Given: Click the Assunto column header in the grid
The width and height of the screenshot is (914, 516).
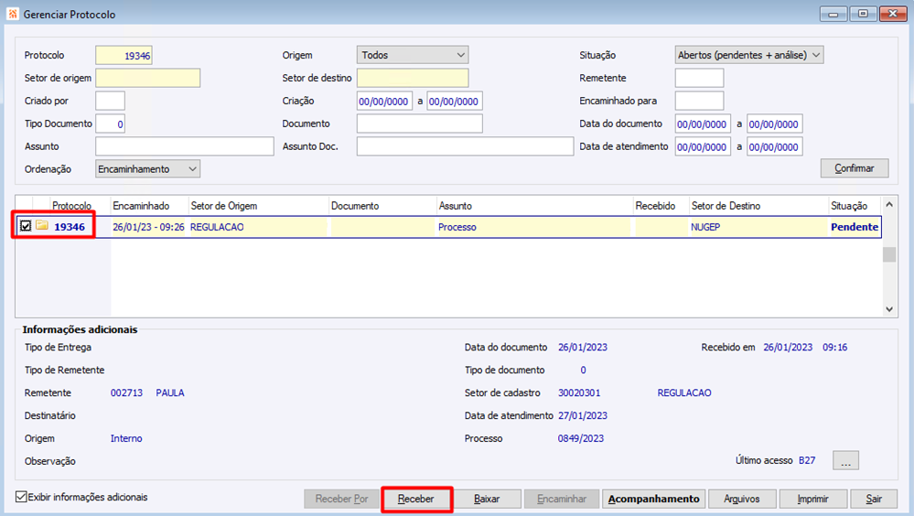Looking at the screenshot, I should [456, 206].
